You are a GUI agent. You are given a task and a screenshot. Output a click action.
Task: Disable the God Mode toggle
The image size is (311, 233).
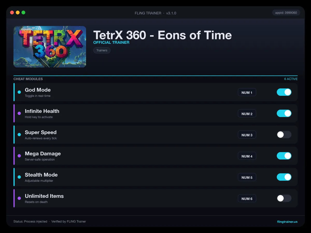pyautogui.click(x=284, y=92)
